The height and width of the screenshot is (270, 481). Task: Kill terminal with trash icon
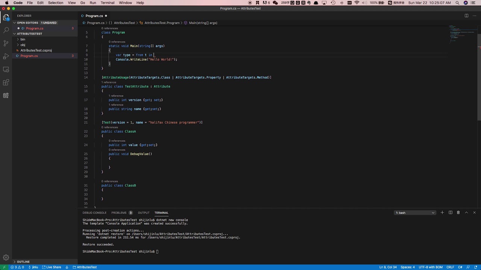(x=458, y=213)
